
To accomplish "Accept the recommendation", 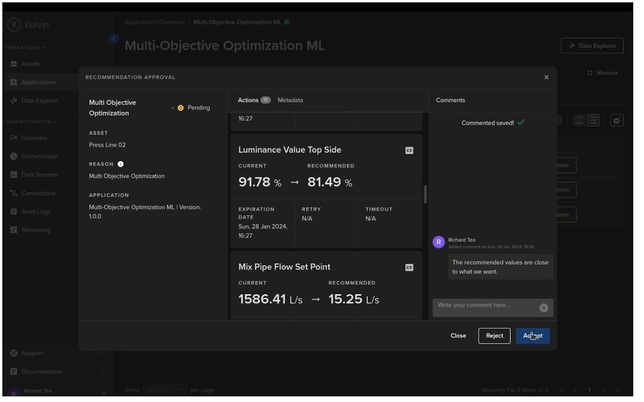I will pyautogui.click(x=533, y=336).
